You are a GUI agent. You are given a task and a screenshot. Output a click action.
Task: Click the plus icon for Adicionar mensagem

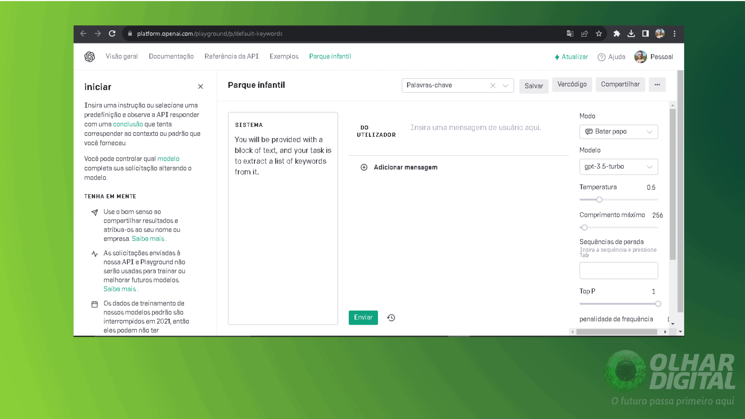pos(364,167)
